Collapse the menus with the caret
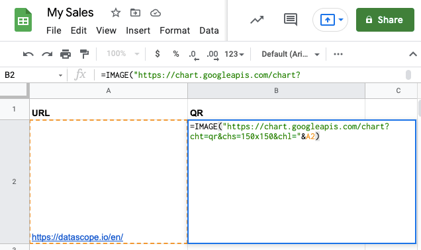The image size is (421, 250). pyautogui.click(x=413, y=54)
